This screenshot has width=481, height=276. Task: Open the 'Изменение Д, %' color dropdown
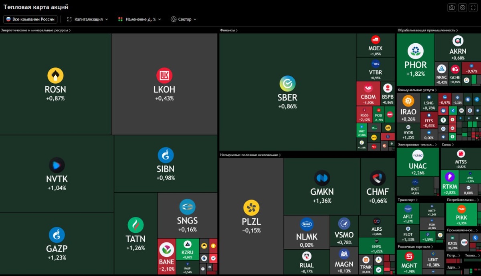click(139, 19)
